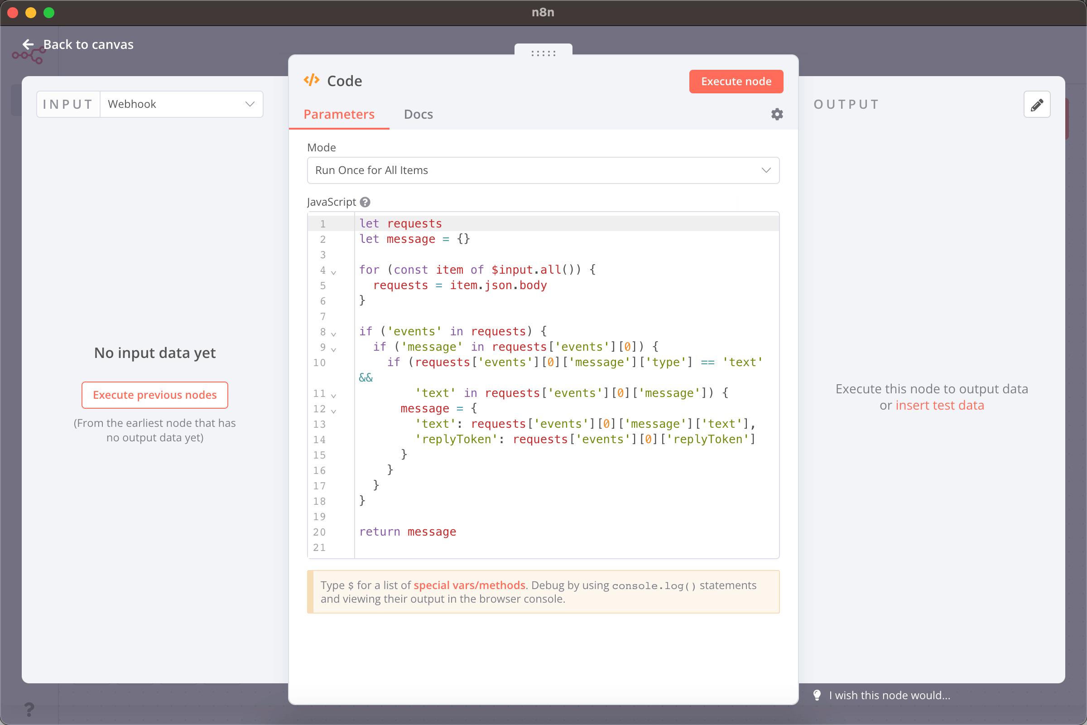Open node settings gear icon
This screenshot has width=1087, height=725.
click(777, 114)
